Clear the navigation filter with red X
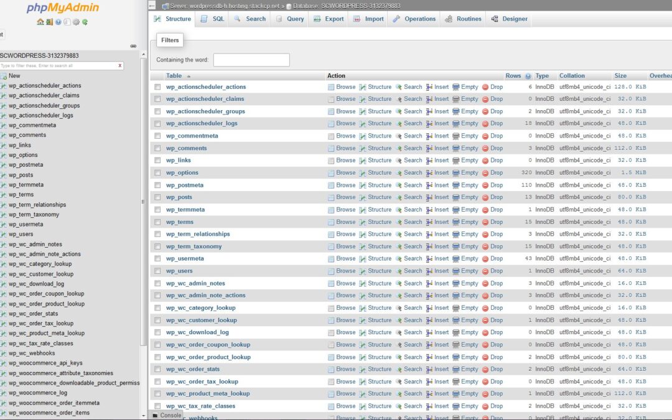Screen dimensions: 672x420 (x=120, y=65)
